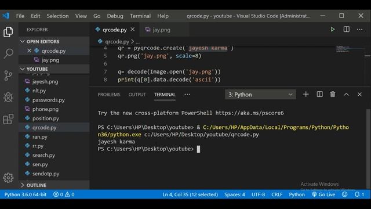371x209 pixels.
Task: Open the Debug menu
Action: point(115,16)
